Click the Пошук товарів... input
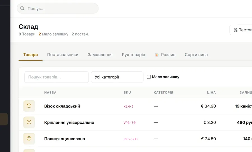The width and height of the screenshot is (252, 152). pyautogui.click(x=56, y=77)
